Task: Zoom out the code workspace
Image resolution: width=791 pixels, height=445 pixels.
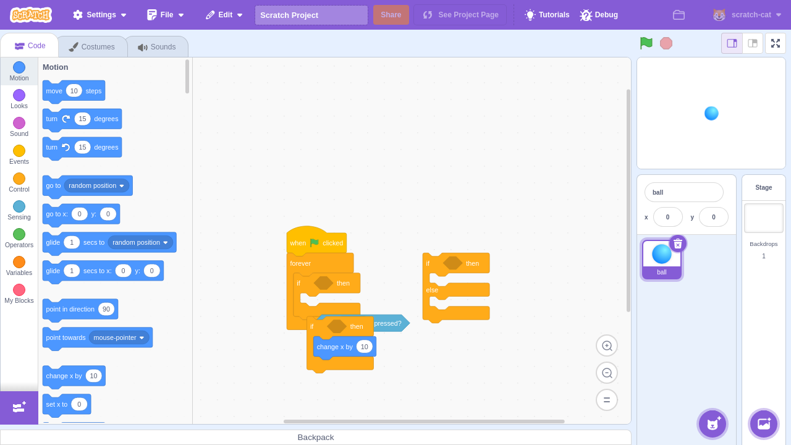Action: 607,373
